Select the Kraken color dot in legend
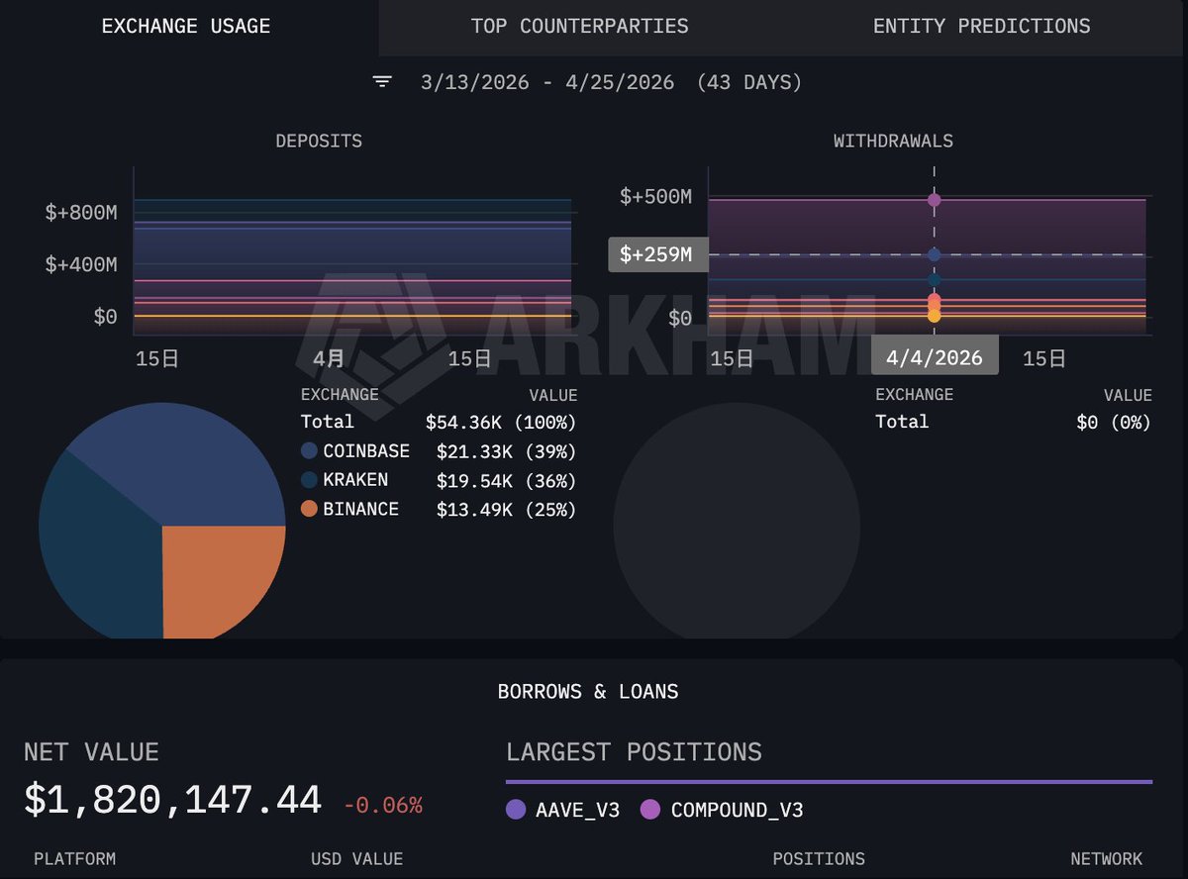1188x879 pixels. pyautogui.click(x=309, y=480)
